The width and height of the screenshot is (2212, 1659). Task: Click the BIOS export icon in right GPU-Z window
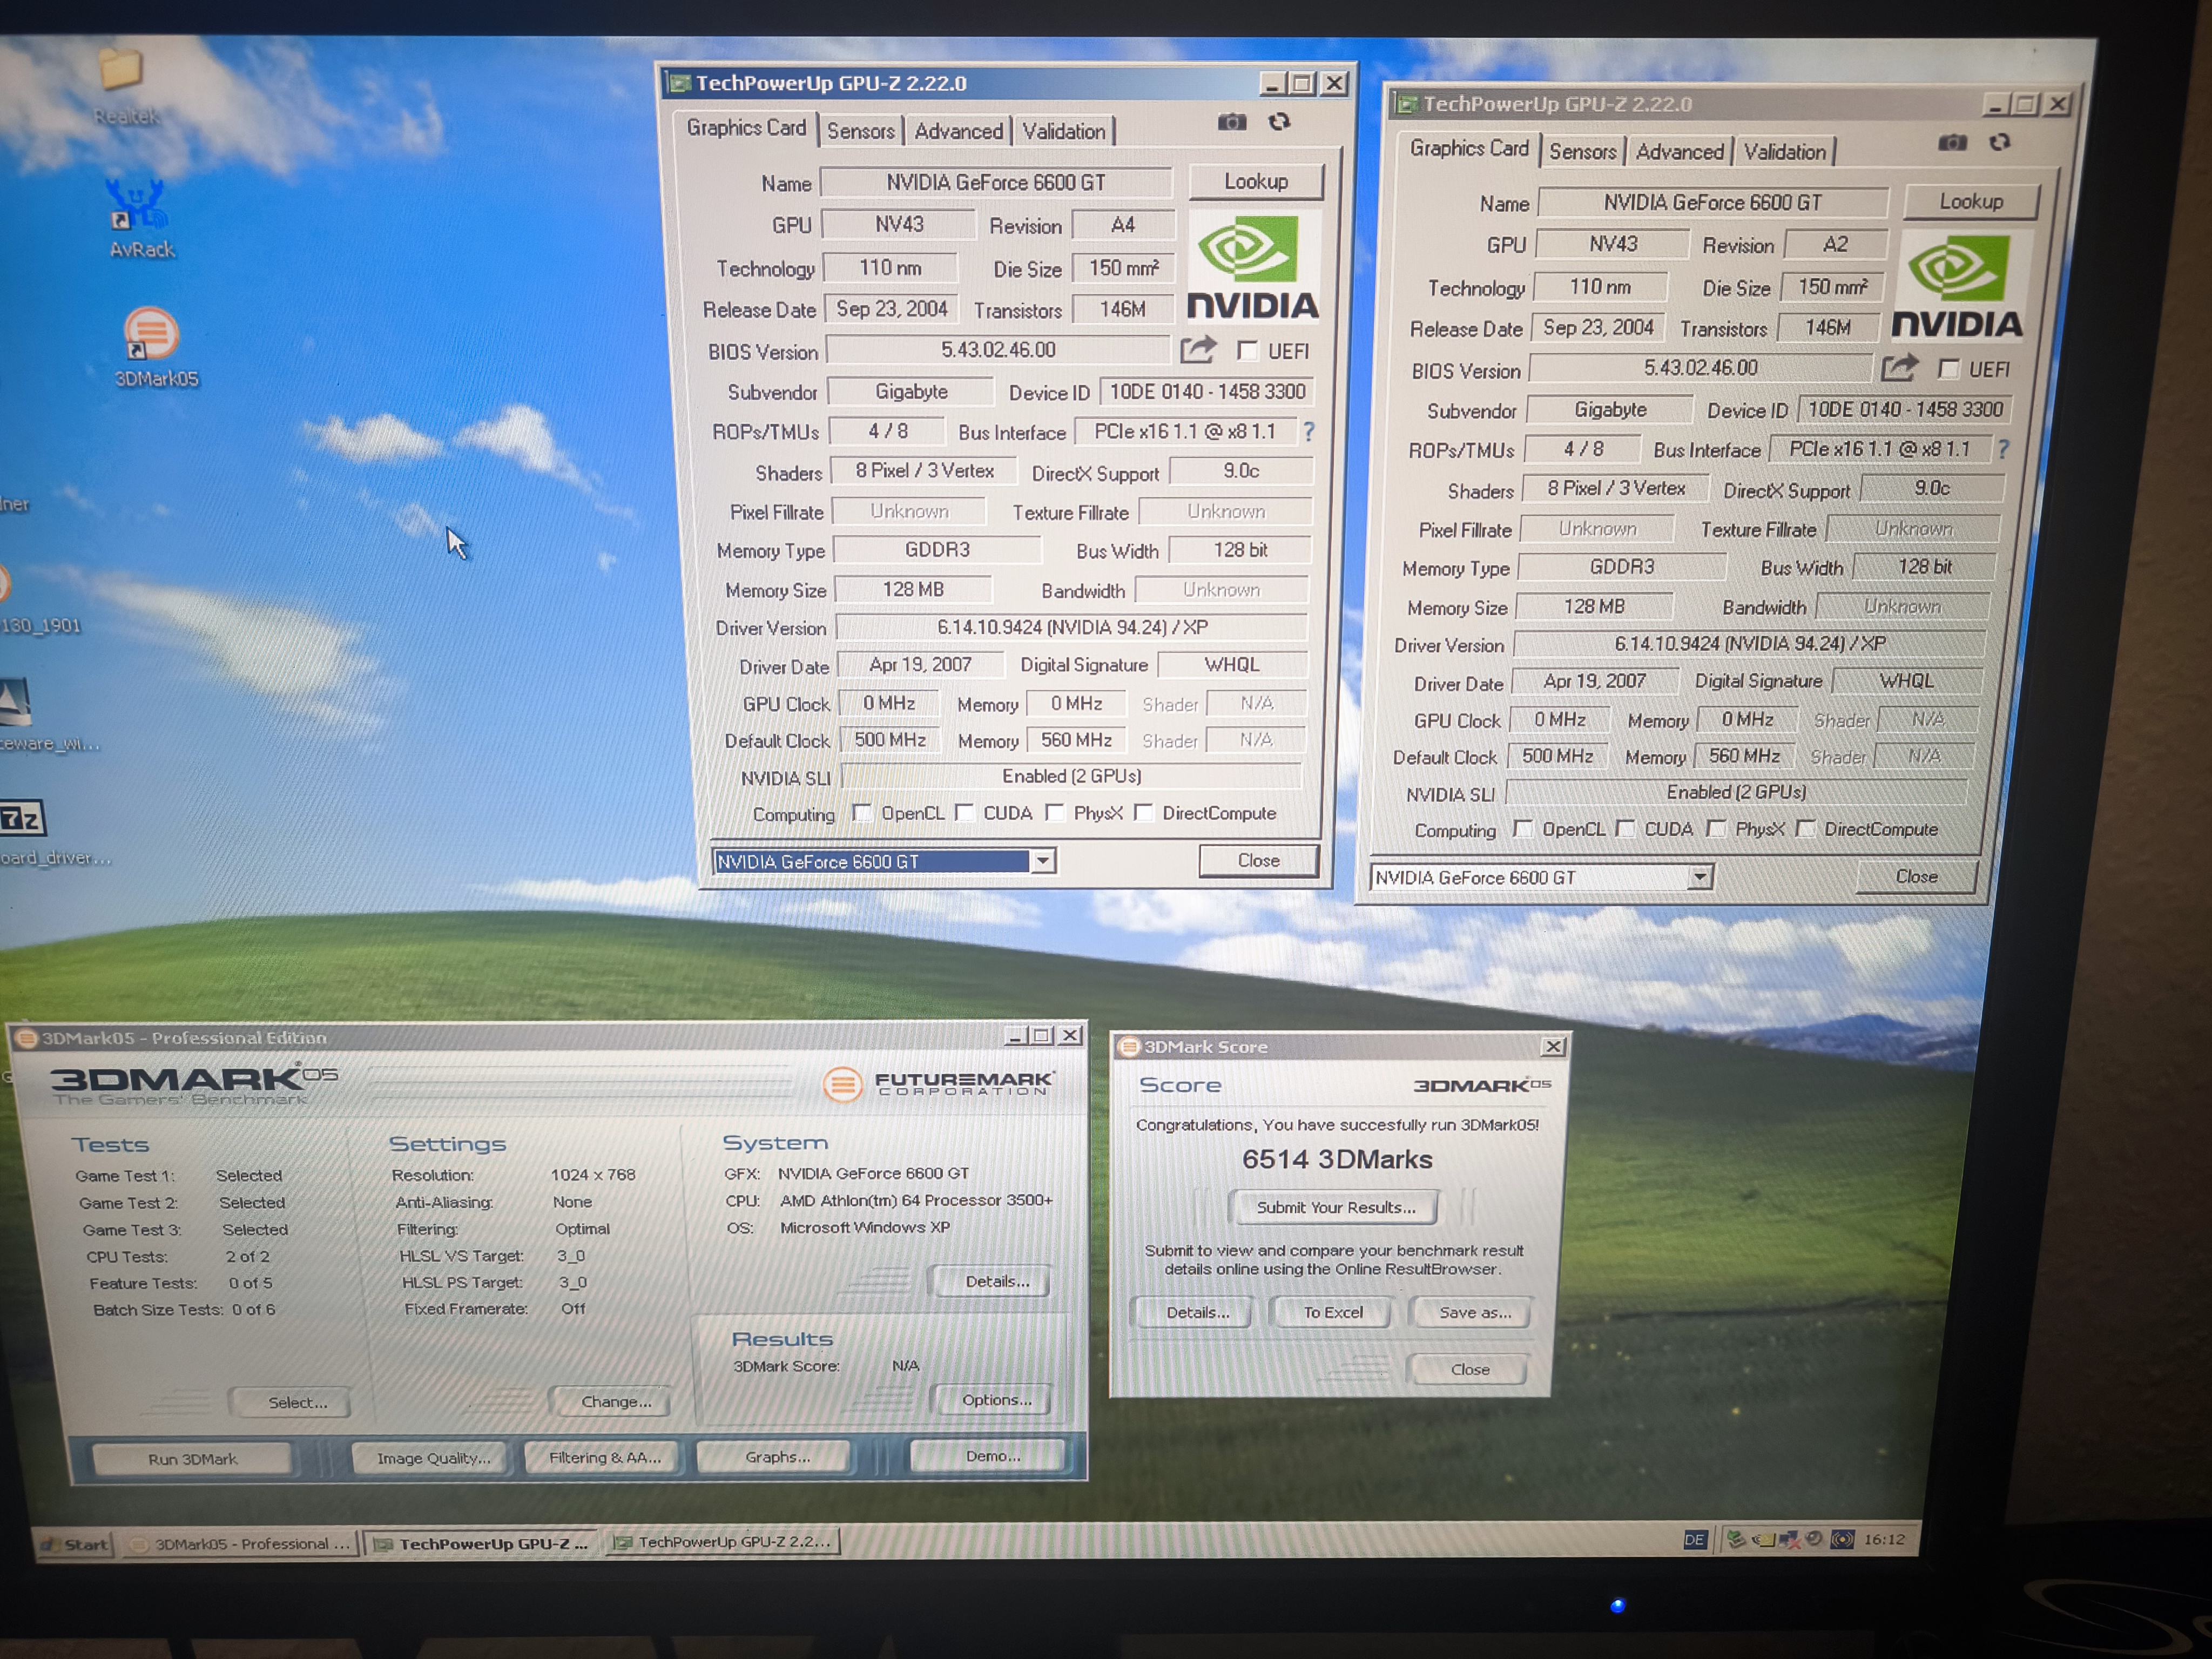1899,368
